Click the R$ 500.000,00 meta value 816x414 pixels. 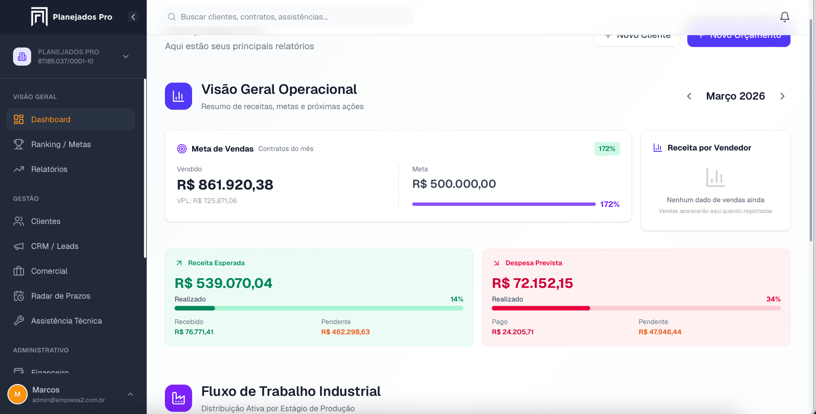pos(454,184)
